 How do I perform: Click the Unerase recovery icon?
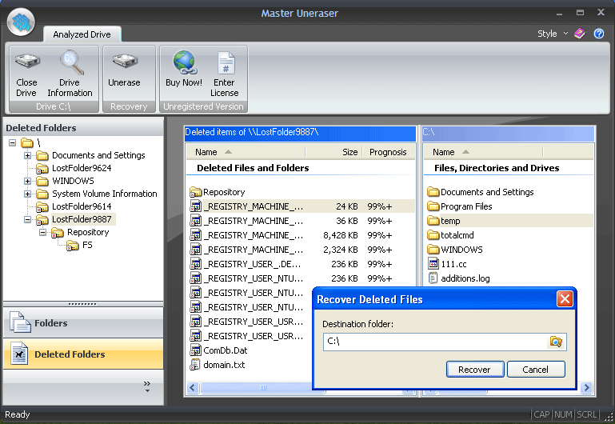pyautogui.click(x=125, y=61)
